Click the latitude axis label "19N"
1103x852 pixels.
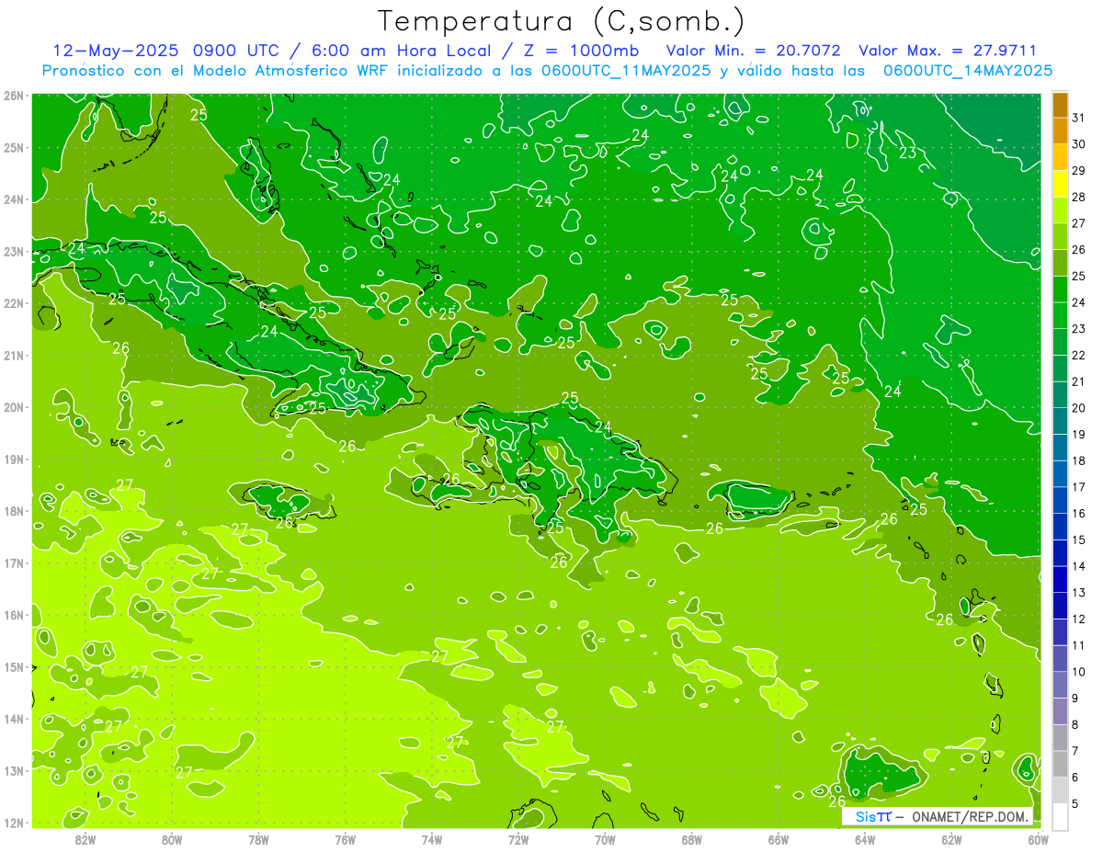pos(13,459)
